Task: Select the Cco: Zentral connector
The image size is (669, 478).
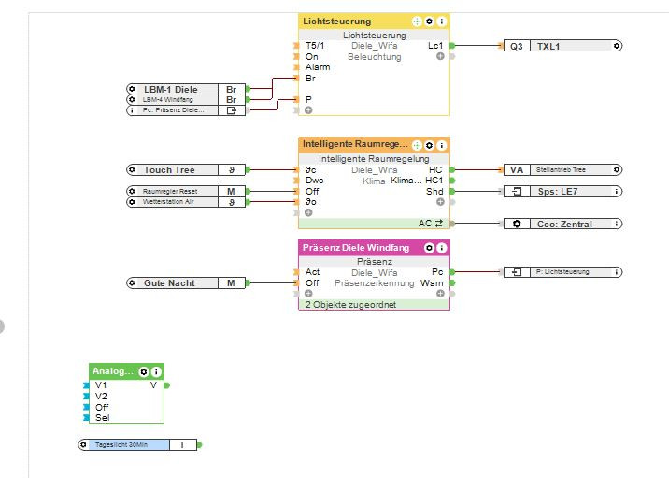Action: click(562, 224)
